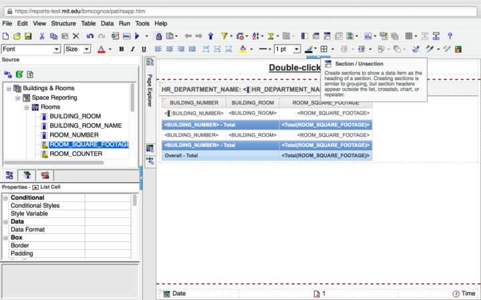Image resolution: width=481 pixels, height=300 pixels.
Task: Click the Cut scissors icon
Action: click(41, 36)
